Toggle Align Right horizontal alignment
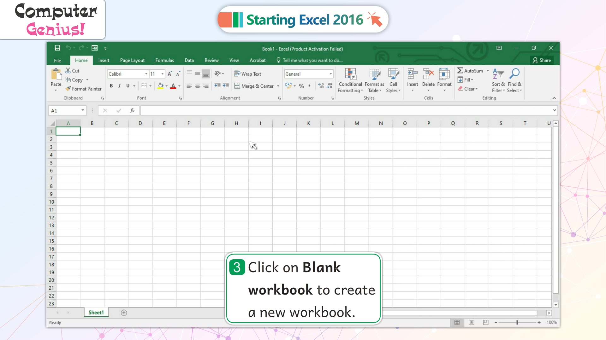606x340 pixels. [x=206, y=86]
